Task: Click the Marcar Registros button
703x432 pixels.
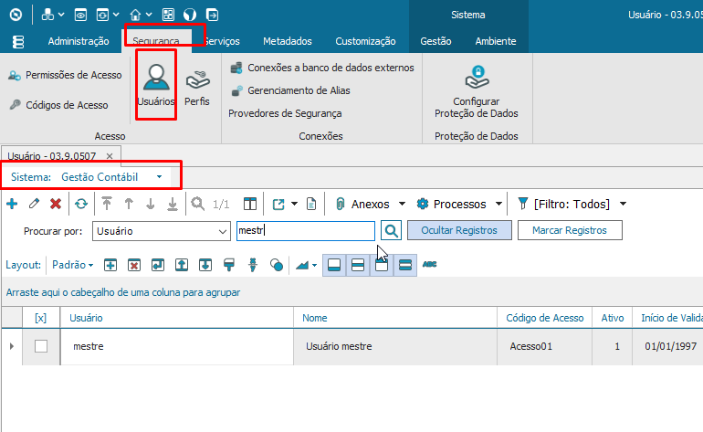Action: (x=570, y=230)
